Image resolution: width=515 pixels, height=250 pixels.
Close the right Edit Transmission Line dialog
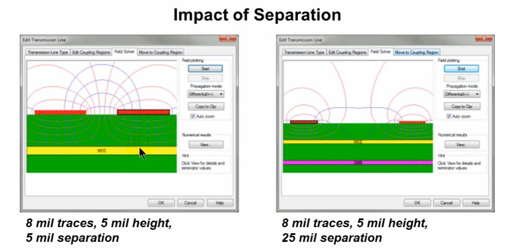pos(486,39)
